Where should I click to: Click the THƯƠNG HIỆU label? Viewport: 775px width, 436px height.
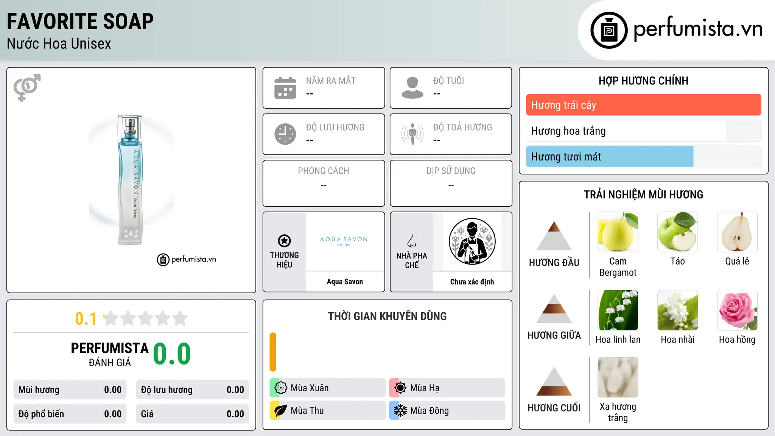click(284, 260)
